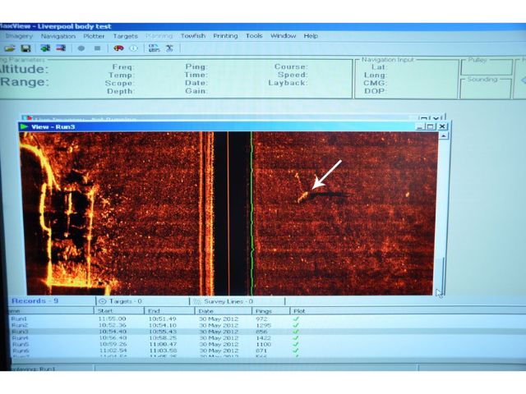Open a file with the folder icon

pyautogui.click(x=9, y=48)
